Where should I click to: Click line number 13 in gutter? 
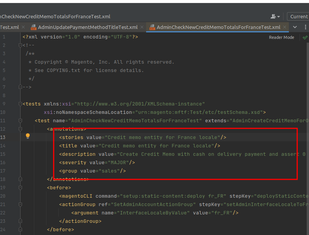coord(3,137)
